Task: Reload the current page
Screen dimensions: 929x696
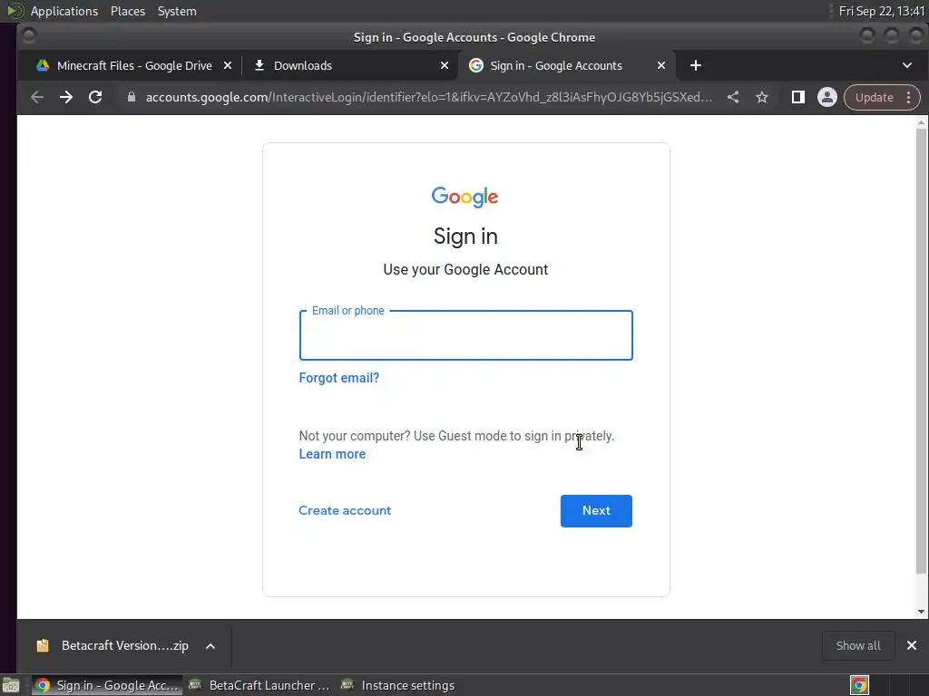Action: point(94,97)
